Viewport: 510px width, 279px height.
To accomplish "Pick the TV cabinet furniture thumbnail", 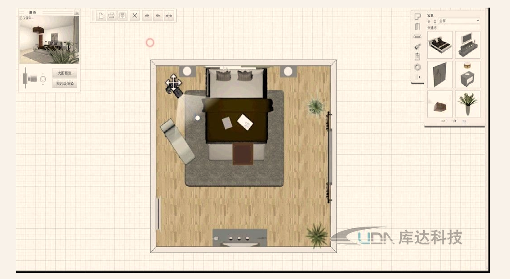I will coord(468,45).
